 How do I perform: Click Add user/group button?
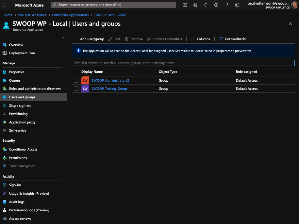pyautogui.click(x=89, y=39)
